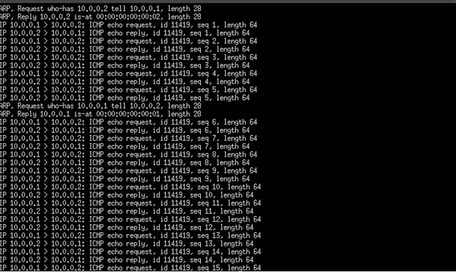Select the echo request seq 13 line
Image resolution: width=456 pixels, height=272 pixels.
(x=130, y=236)
